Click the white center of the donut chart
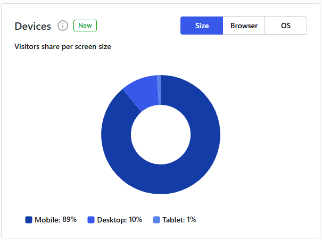Image resolution: width=322 pixels, height=240 pixels. pyautogui.click(x=161, y=134)
